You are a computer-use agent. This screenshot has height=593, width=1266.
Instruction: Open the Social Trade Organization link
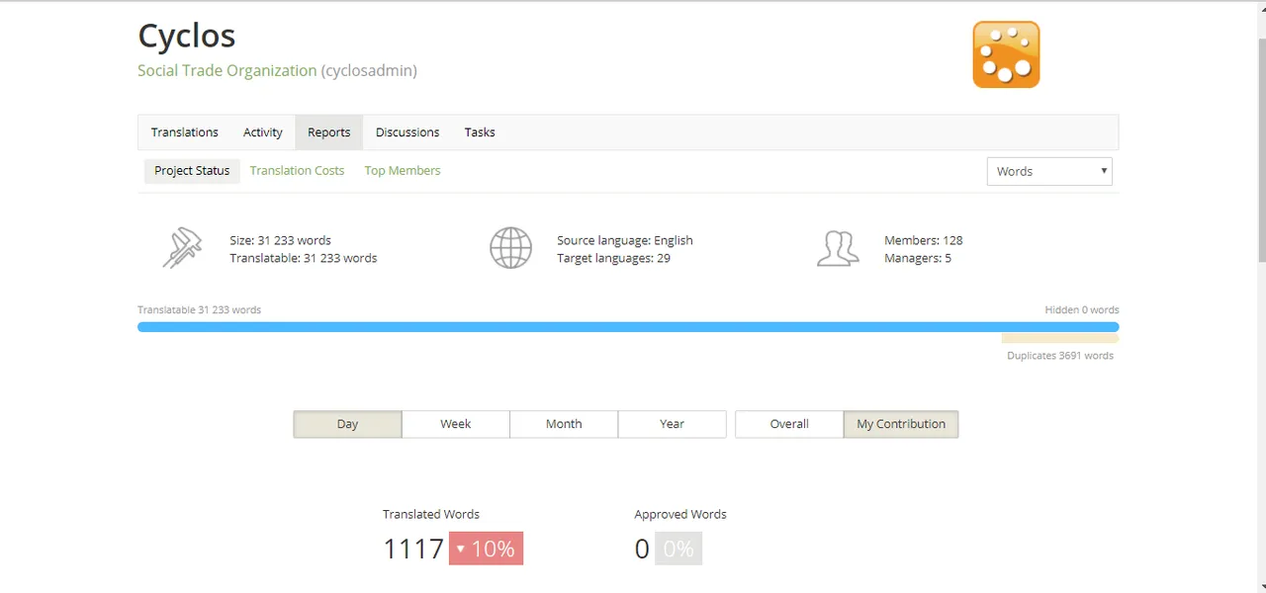227,71
